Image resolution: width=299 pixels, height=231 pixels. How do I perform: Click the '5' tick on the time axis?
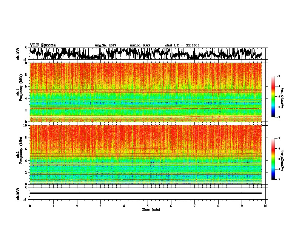tap(148, 206)
